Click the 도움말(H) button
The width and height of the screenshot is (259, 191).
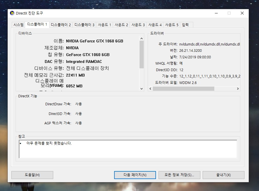coord(32,175)
